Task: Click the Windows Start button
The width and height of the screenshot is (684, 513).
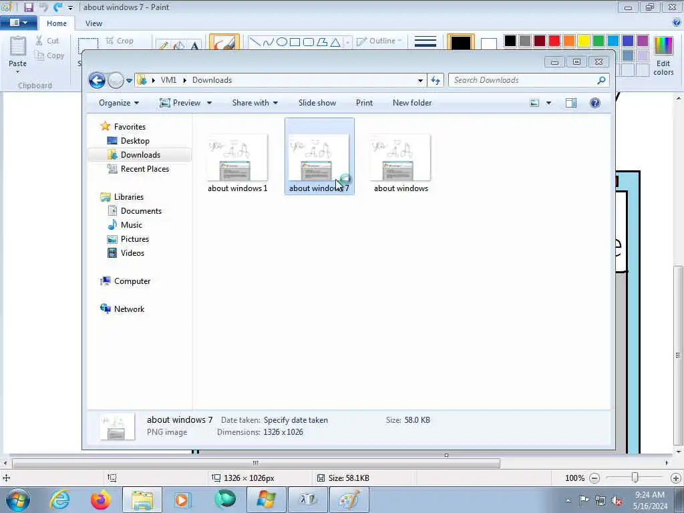Action: coord(18,500)
